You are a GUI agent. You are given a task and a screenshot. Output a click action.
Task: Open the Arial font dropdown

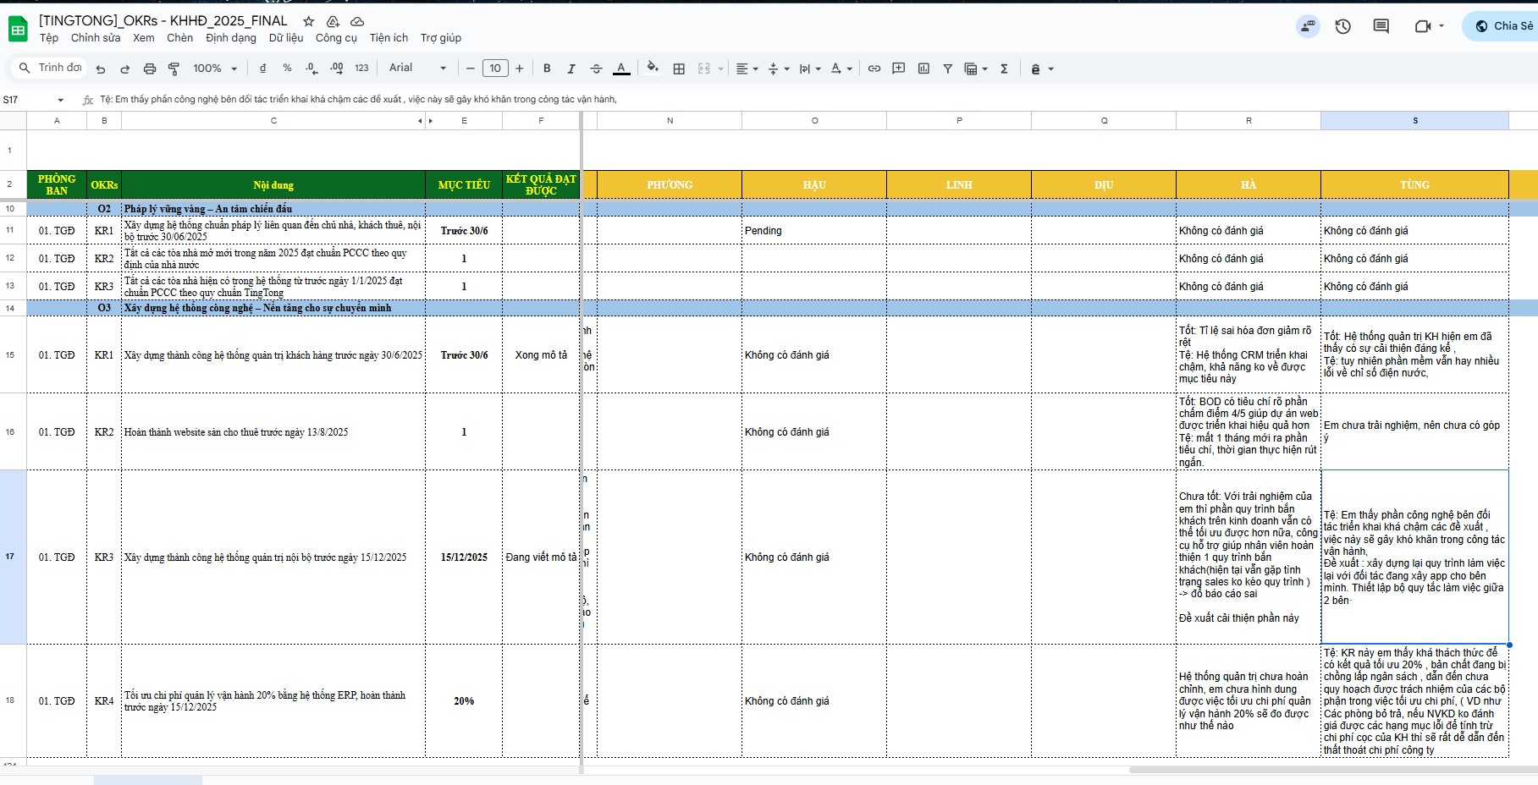(x=417, y=68)
